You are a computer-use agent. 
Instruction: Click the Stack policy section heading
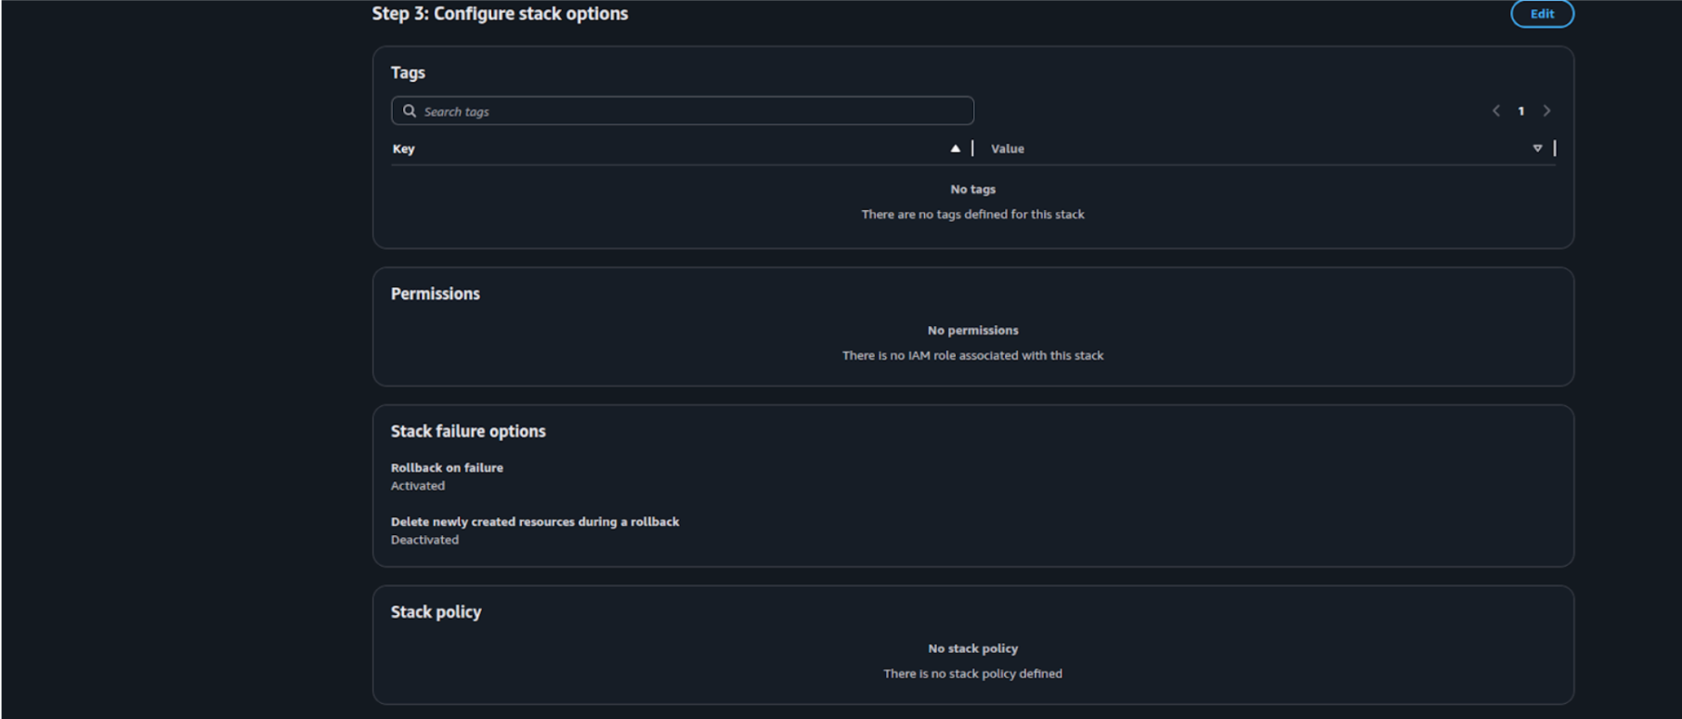tap(436, 612)
